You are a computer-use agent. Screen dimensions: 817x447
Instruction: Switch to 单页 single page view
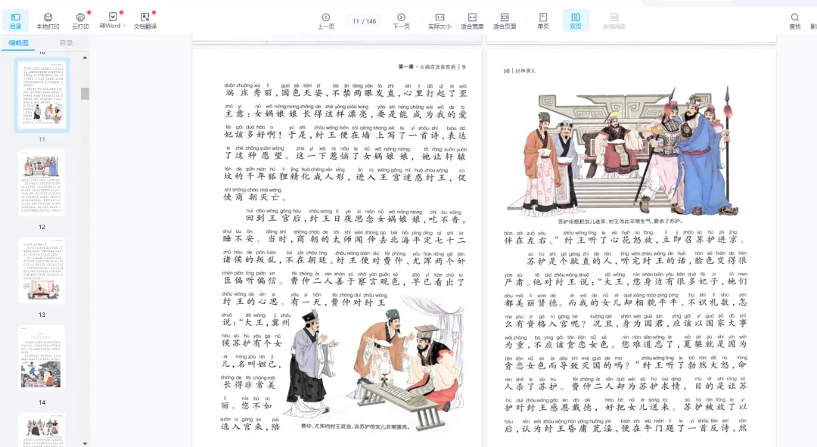pos(543,21)
